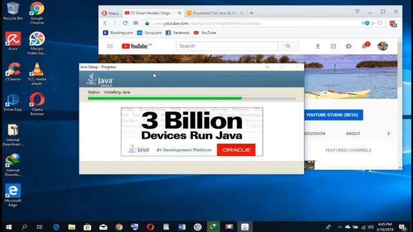Click the Oracle red logo in banner
This screenshot has width=413, height=232.
[236, 150]
